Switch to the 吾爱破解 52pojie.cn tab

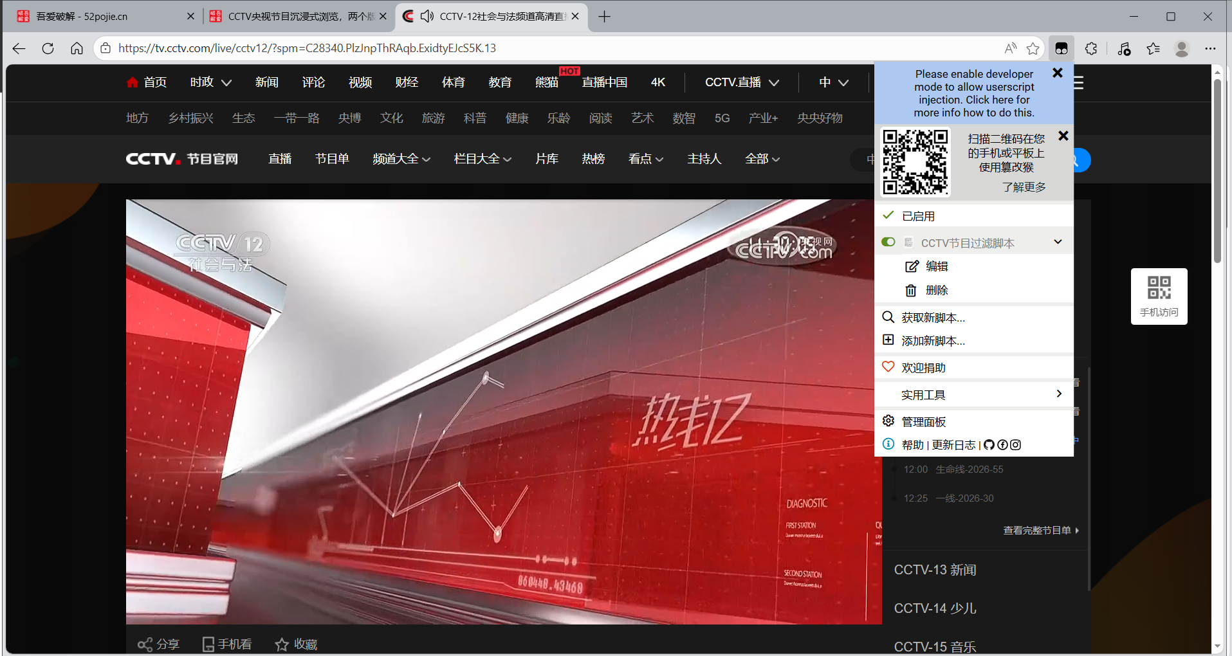[82, 16]
